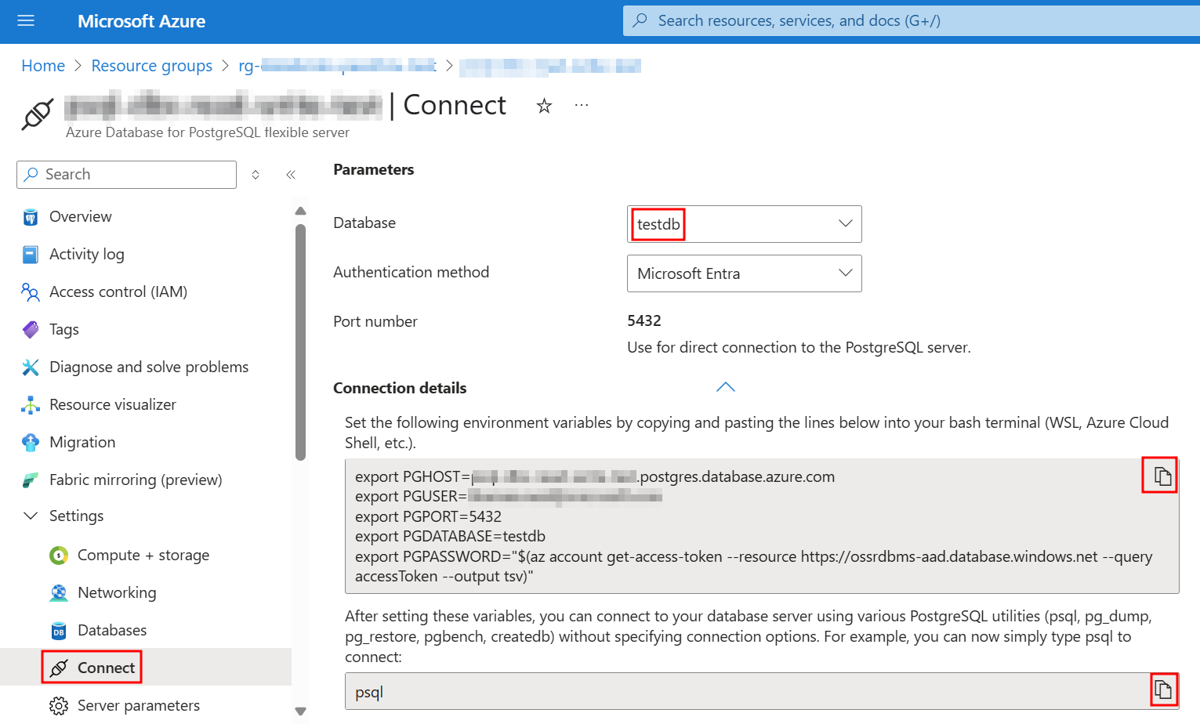Click the plug connect icon in page header
1200x724 pixels.
(37, 114)
